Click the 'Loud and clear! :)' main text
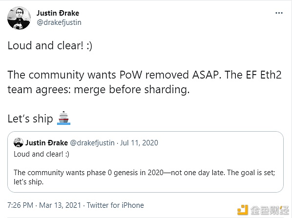The width and height of the screenshot is (292, 218). (x=50, y=45)
